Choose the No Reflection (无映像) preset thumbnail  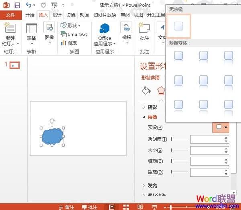pos(179,27)
